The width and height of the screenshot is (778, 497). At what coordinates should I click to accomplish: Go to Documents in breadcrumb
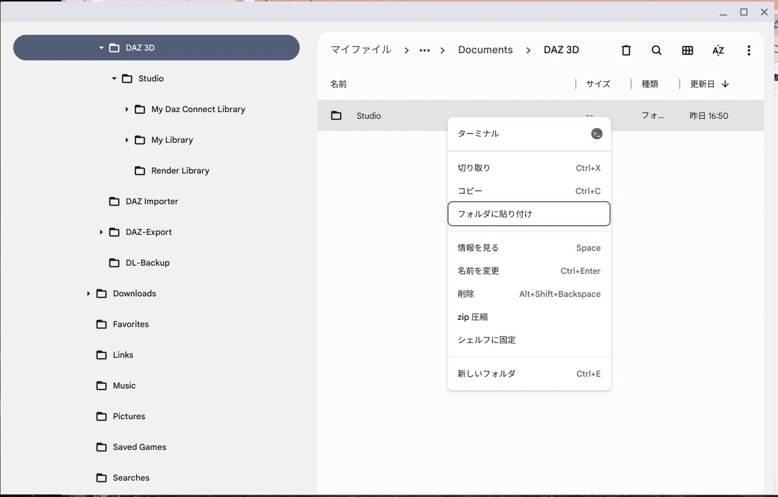point(485,50)
